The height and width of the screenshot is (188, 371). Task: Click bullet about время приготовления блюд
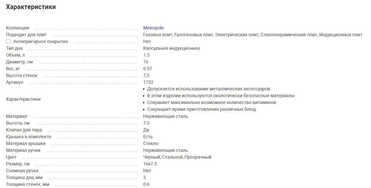[x=201, y=109]
